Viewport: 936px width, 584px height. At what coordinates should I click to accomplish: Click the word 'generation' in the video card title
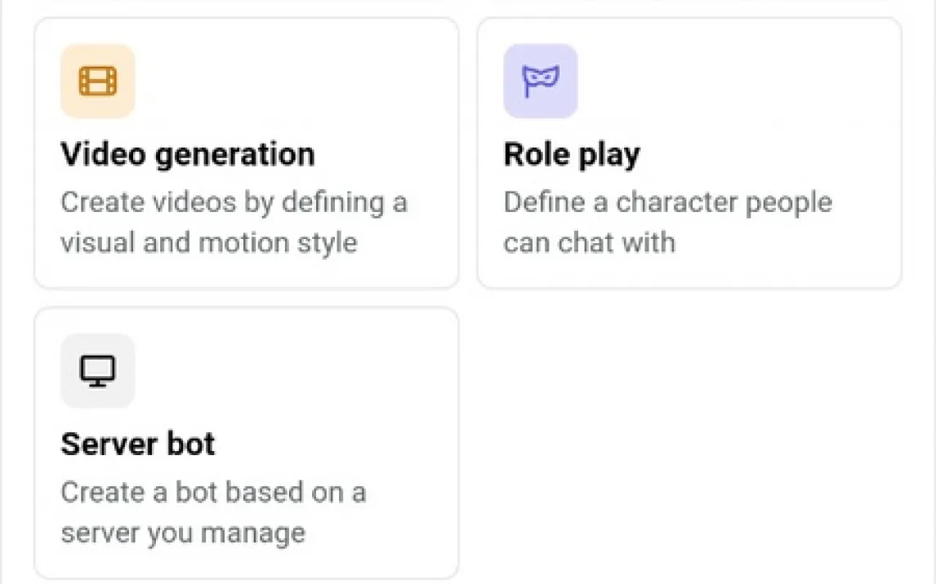(x=234, y=156)
